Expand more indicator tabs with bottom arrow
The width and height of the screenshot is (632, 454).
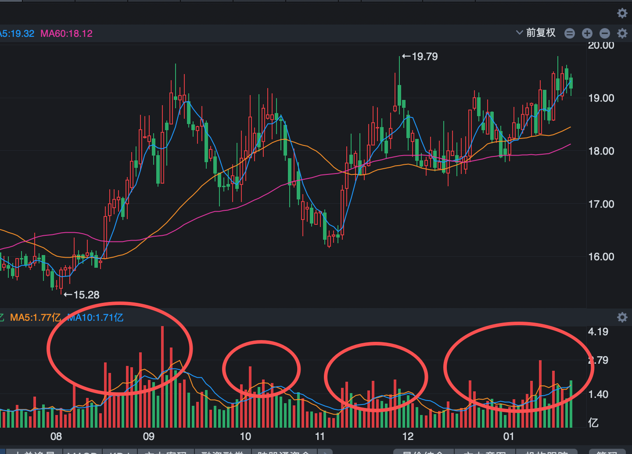pyautogui.click(x=325, y=452)
